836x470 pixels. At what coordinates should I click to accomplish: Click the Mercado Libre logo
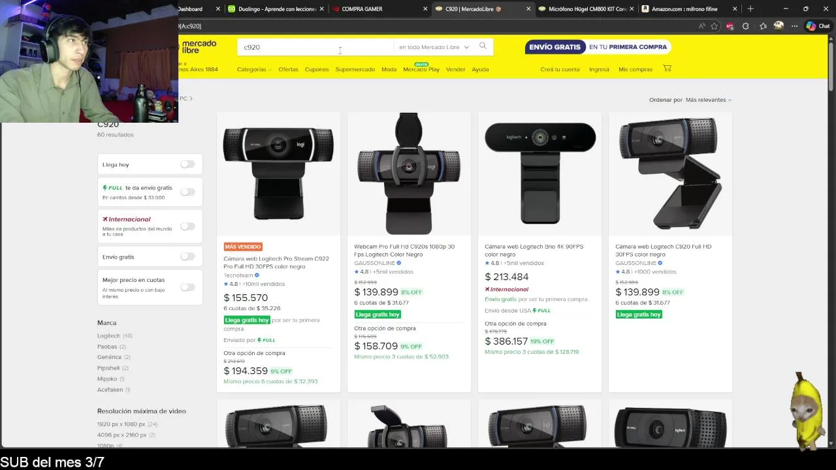[199, 46]
